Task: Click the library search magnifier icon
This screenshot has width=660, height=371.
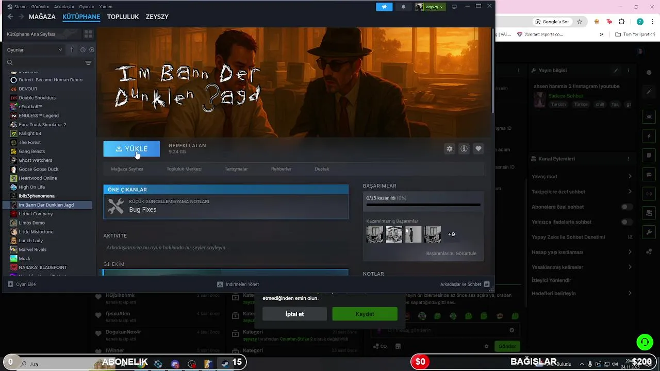Action: click(x=10, y=62)
